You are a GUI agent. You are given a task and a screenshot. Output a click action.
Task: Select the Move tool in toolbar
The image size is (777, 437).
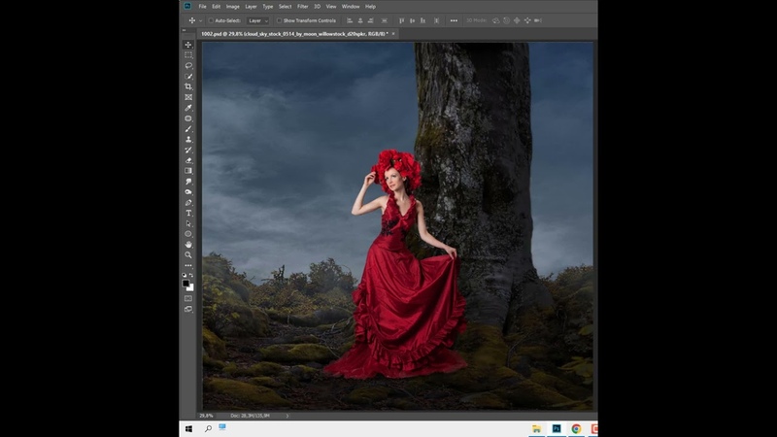[x=188, y=45]
